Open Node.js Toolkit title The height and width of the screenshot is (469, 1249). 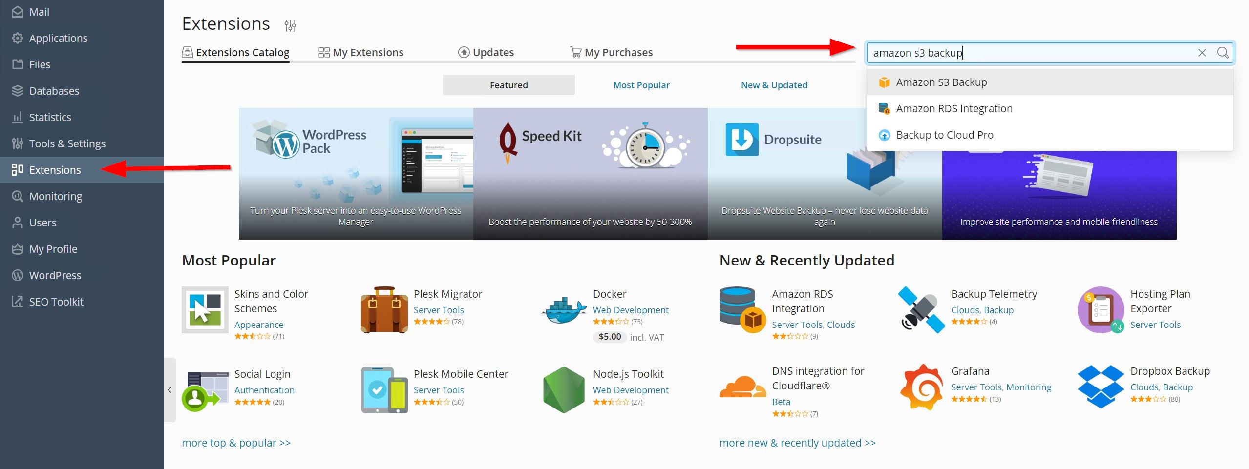click(628, 374)
